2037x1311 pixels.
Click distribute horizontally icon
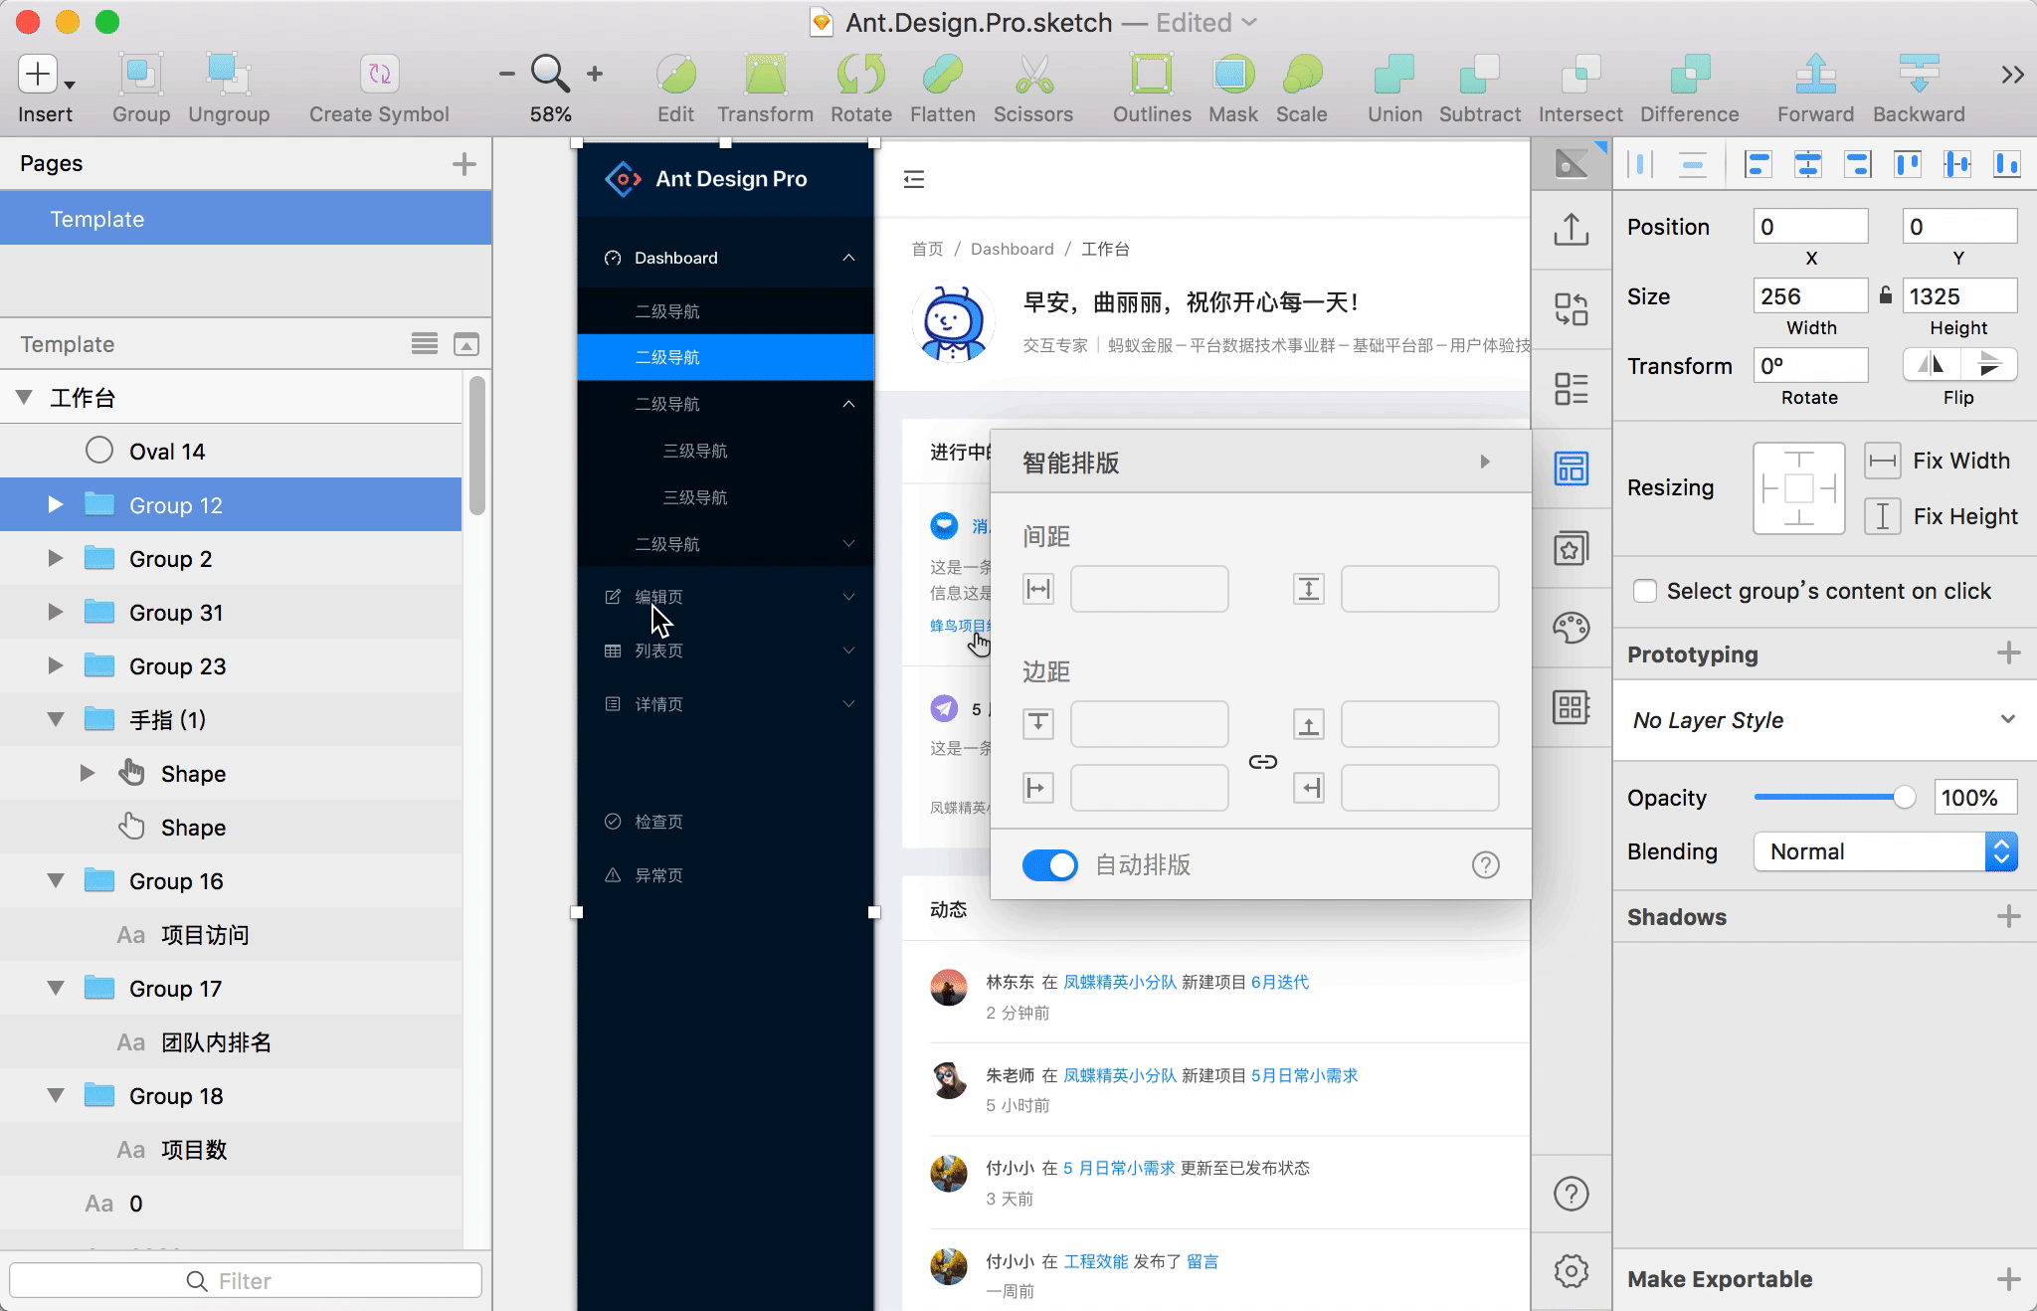tap(1641, 164)
